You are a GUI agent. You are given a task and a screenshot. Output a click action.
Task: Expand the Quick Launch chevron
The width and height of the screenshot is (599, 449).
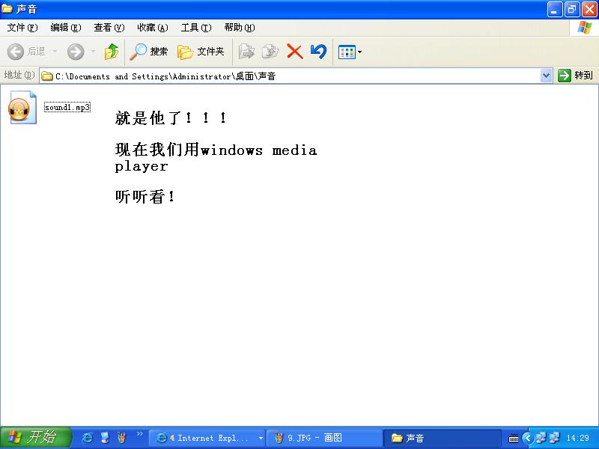tap(139, 434)
